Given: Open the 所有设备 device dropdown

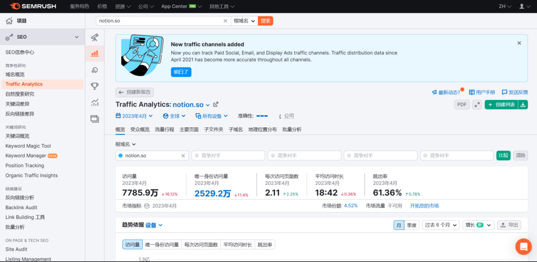Looking at the screenshot, I should pos(212,116).
